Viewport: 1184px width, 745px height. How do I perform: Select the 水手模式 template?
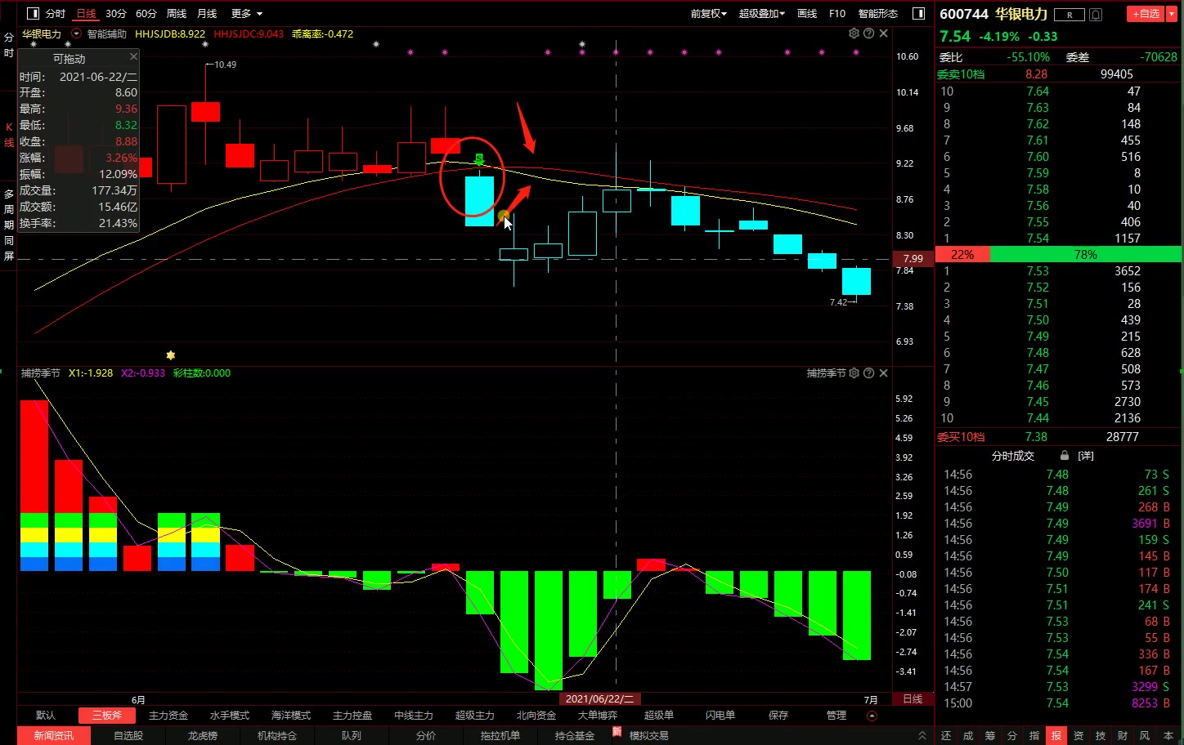(x=230, y=716)
